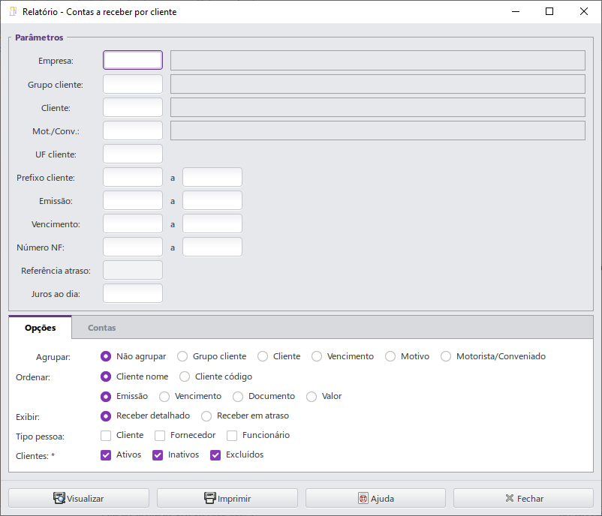Screen dimensions: 602x516
Task: Order by Valor radio option
Action: coord(312,396)
